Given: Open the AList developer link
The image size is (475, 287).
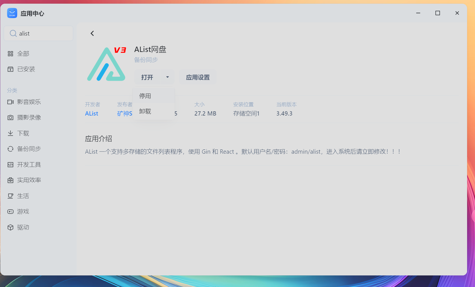Looking at the screenshot, I should (x=92, y=114).
